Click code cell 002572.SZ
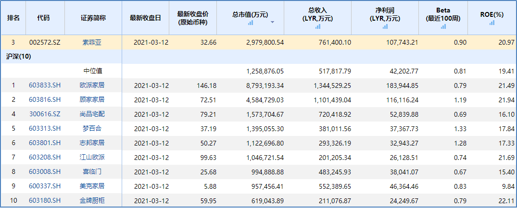The width and height of the screenshot is (517, 208). point(45,42)
